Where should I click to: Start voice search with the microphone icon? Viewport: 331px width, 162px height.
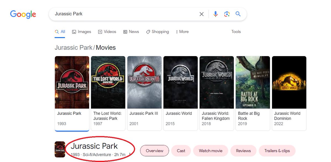215,14
